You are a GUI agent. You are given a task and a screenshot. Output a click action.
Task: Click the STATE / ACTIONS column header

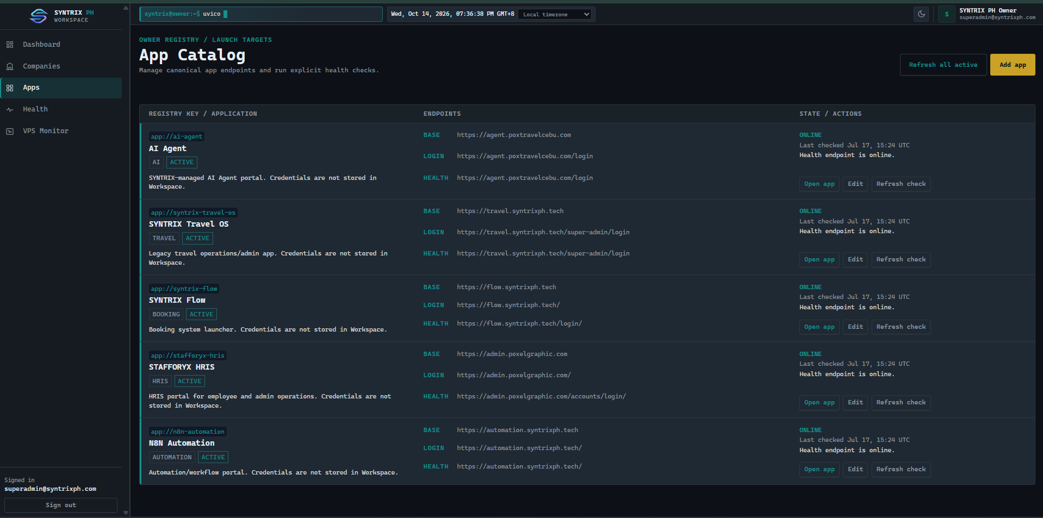click(830, 114)
